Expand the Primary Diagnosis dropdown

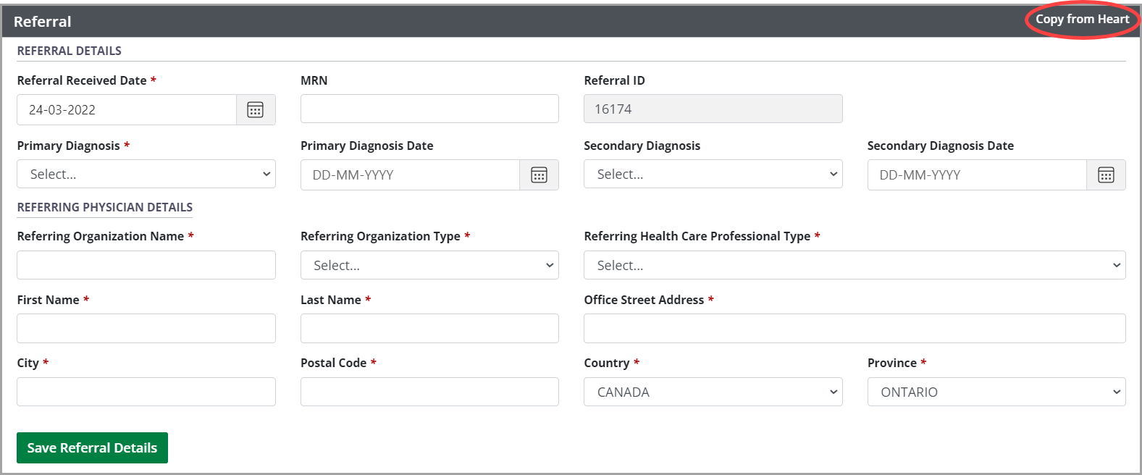[146, 175]
